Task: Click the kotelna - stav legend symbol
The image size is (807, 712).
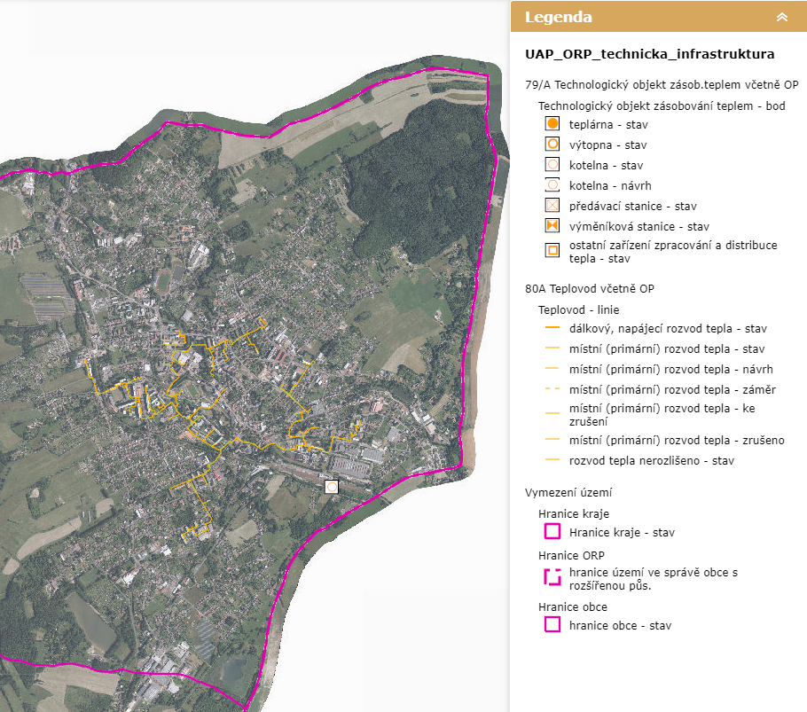Action: 552,165
